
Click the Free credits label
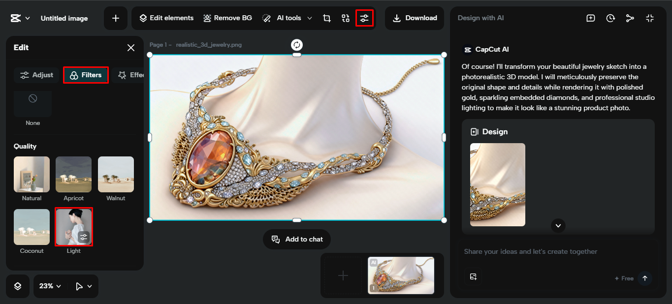[624, 278]
